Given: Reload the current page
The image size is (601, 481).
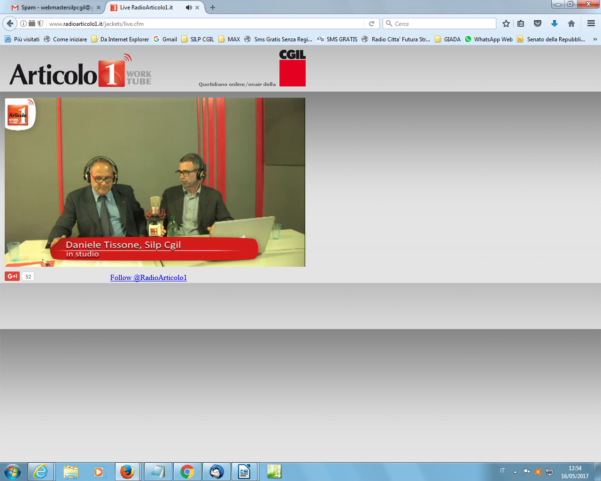Looking at the screenshot, I should click(371, 23).
